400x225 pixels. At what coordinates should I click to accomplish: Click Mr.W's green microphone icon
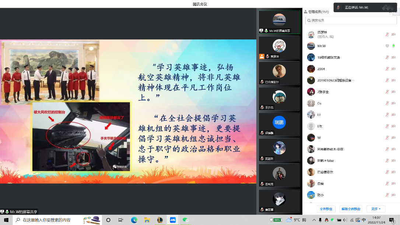(393, 46)
